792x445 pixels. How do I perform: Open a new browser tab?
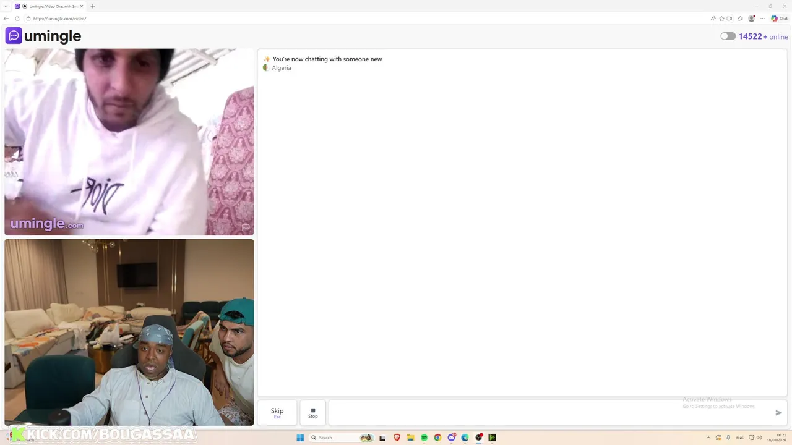point(93,6)
